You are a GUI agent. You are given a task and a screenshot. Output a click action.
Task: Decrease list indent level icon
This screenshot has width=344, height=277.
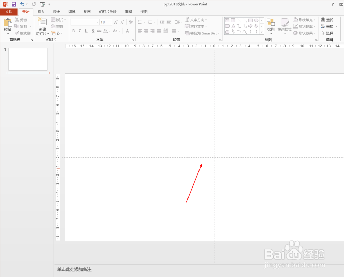click(x=162, y=22)
